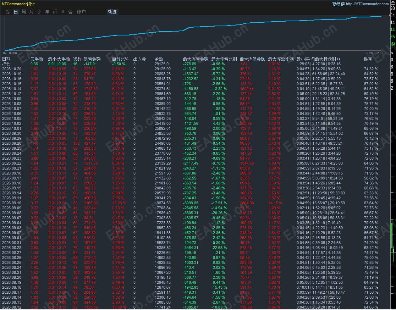Select the 2026.08.12 date row
This screenshot has height=310, width=396.
[12, 307]
